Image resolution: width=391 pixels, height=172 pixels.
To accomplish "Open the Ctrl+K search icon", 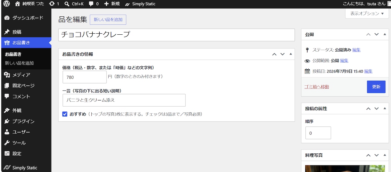I will (x=67, y=4).
